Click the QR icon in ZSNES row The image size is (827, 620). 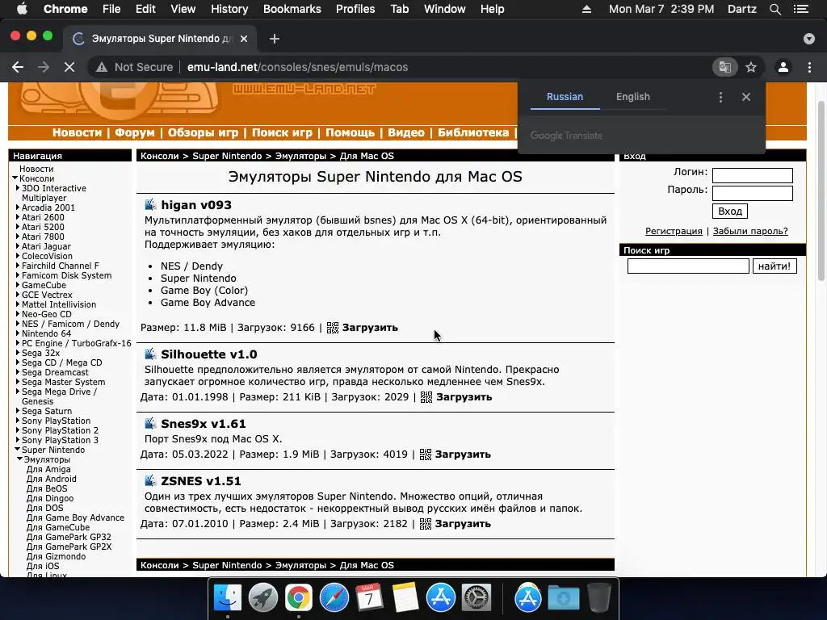coord(425,524)
